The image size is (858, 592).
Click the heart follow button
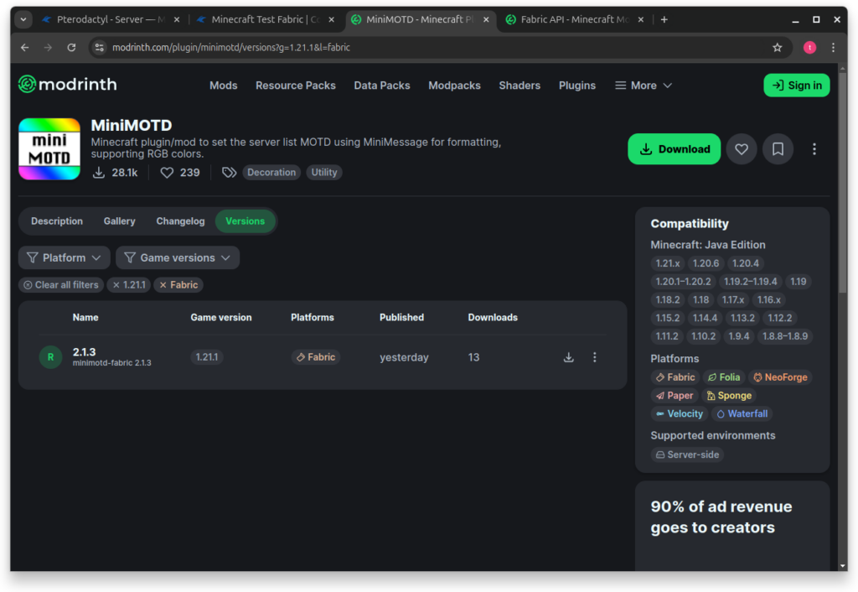click(x=742, y=149)
